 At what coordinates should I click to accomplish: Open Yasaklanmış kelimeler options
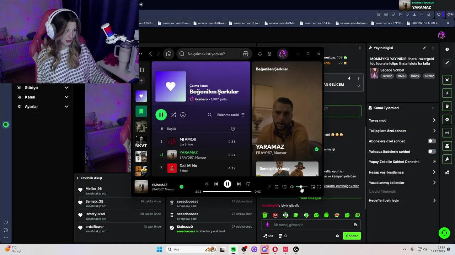[x=402, y=183]
